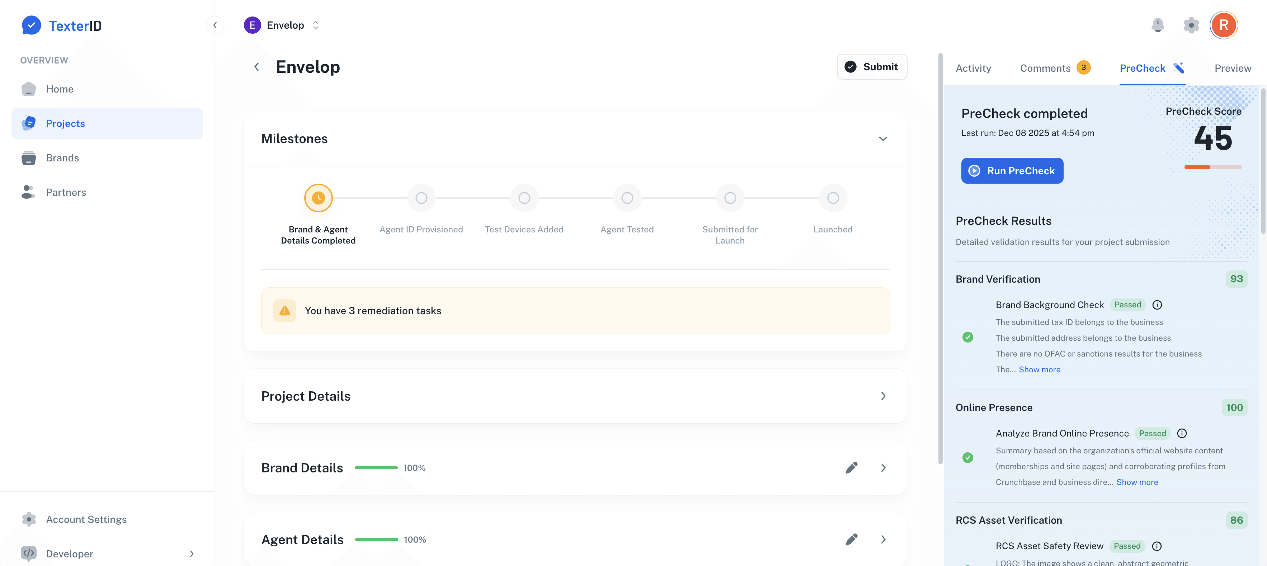The width and height of the screenshot is (1267, 566).
Task: Open the TexterID logo home link
Action: (61, 25)
